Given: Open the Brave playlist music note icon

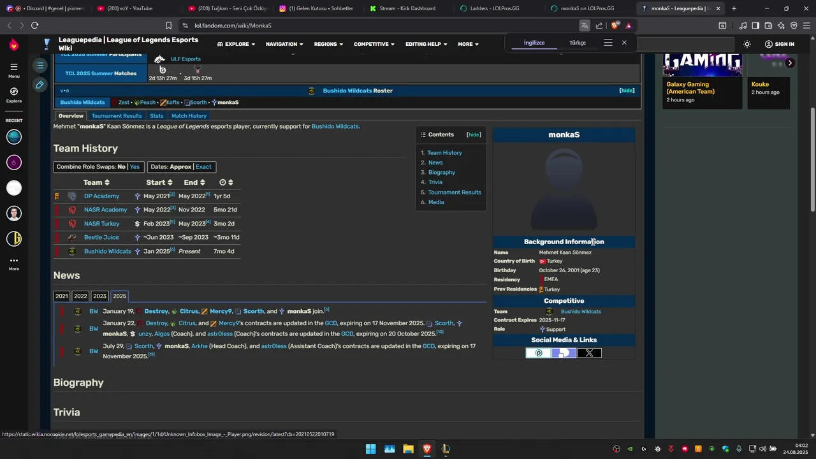Looking at the screenshot, I should (x=743, y=25).
